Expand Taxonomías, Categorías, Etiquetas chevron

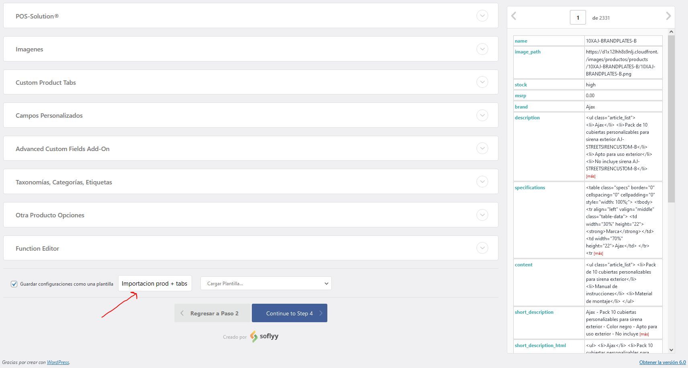click(x=482, y=182)
